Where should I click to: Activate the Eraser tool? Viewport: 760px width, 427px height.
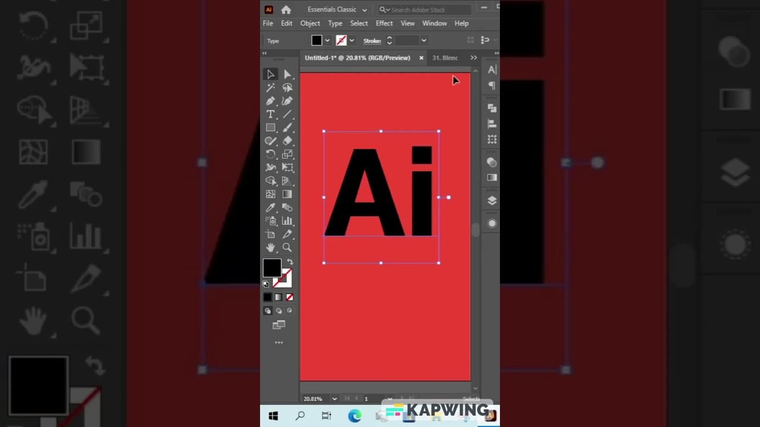(x=287, y=141)
